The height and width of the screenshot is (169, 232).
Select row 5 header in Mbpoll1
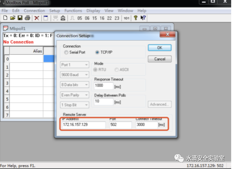coord(7,99)
